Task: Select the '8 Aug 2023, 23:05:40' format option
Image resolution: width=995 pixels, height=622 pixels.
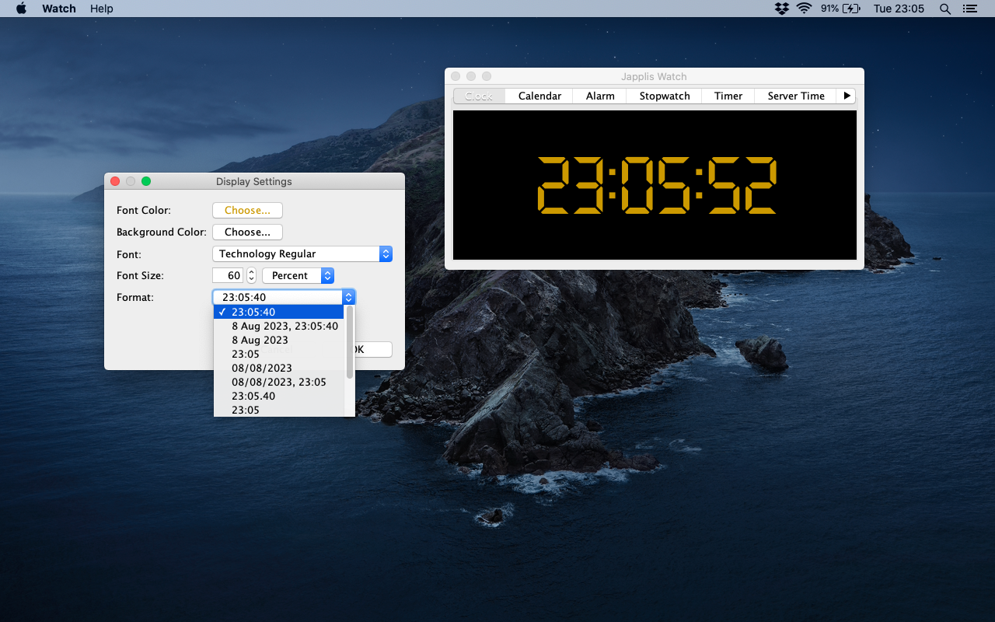Action: (x=285, y=326)
